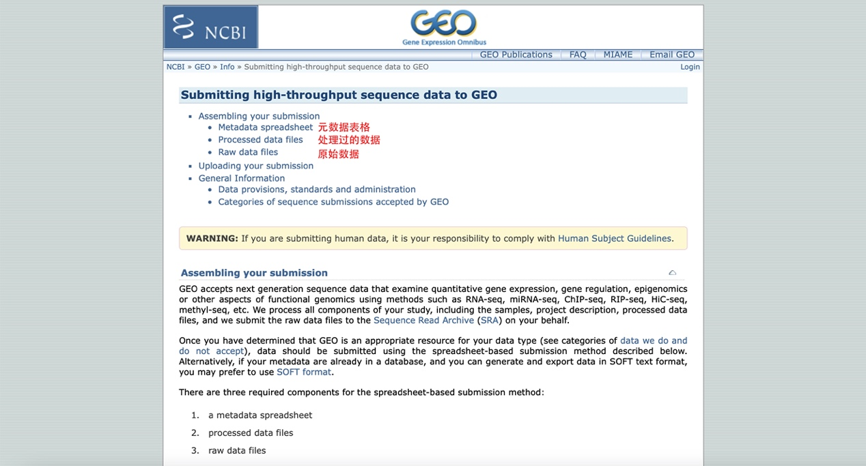Open the Sequence Read Archive link

pos(423,320)
